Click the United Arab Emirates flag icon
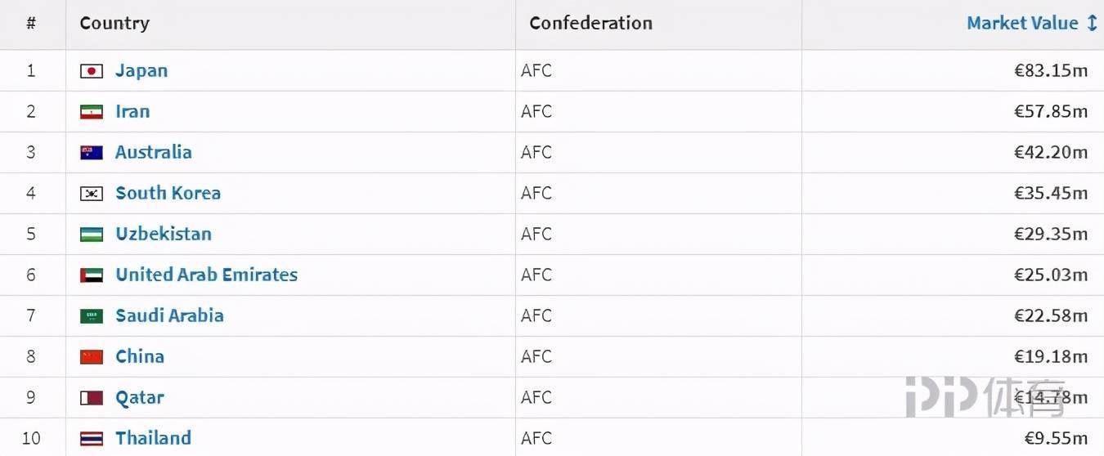 point(92,275)
